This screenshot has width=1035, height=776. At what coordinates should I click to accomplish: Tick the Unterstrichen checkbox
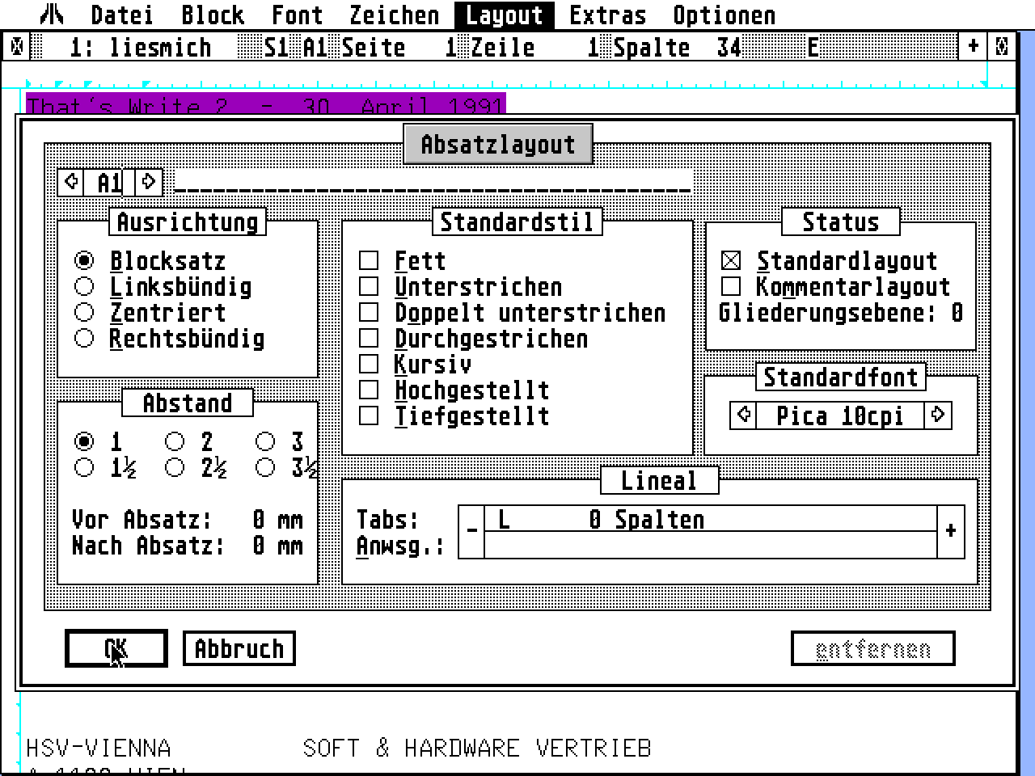point(369,287)
